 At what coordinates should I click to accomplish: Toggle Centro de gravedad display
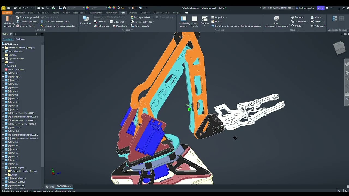(x=27, y=17)
